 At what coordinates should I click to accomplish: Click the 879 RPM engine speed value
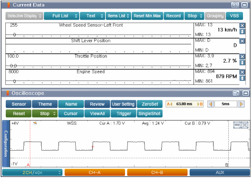coord(226,76)
